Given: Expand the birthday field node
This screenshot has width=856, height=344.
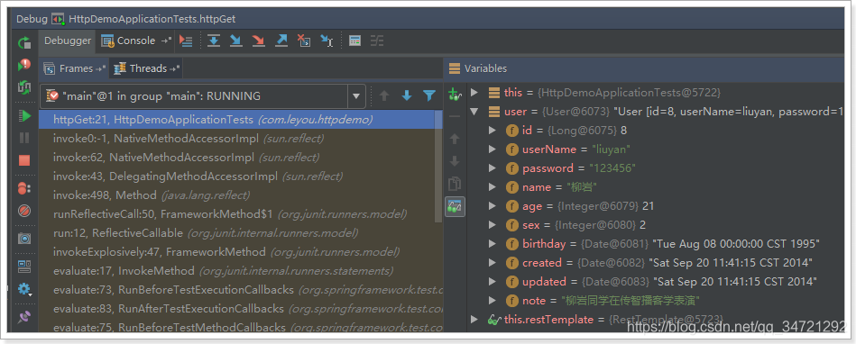Looking at the screenshot, I should (x=492, y=244).
